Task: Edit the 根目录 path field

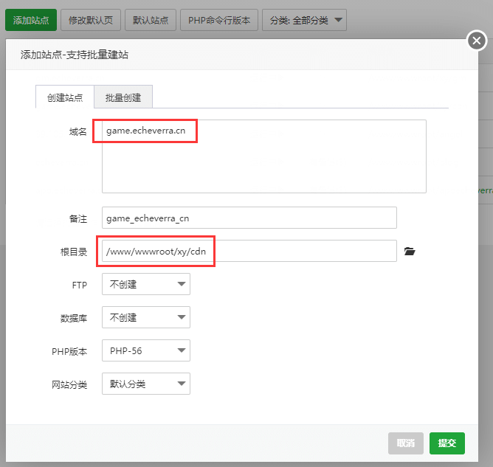Action: (249, 251)
